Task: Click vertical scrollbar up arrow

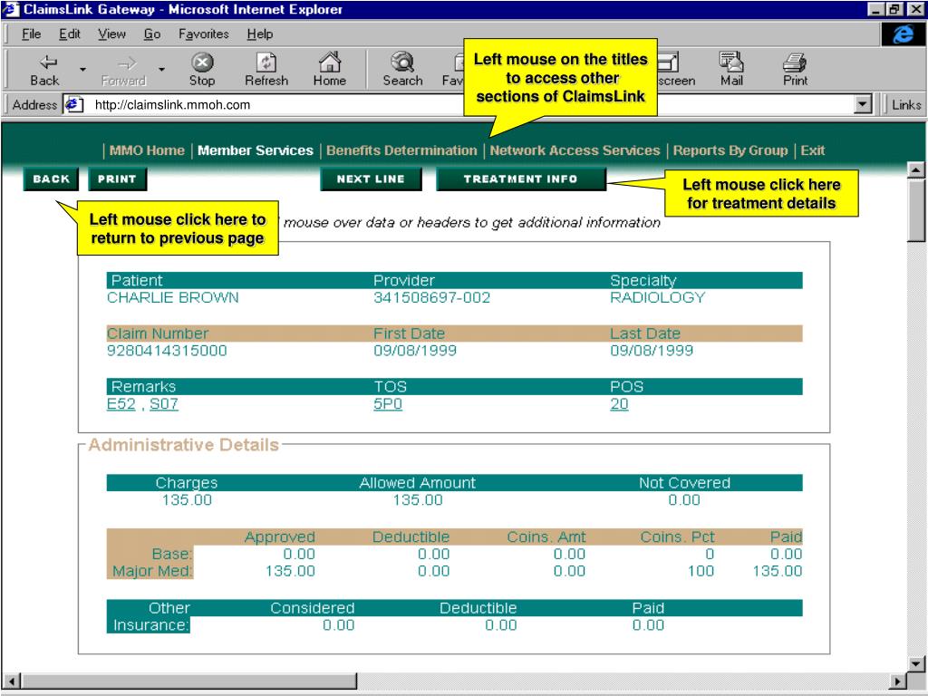Action: click(915, 170)
